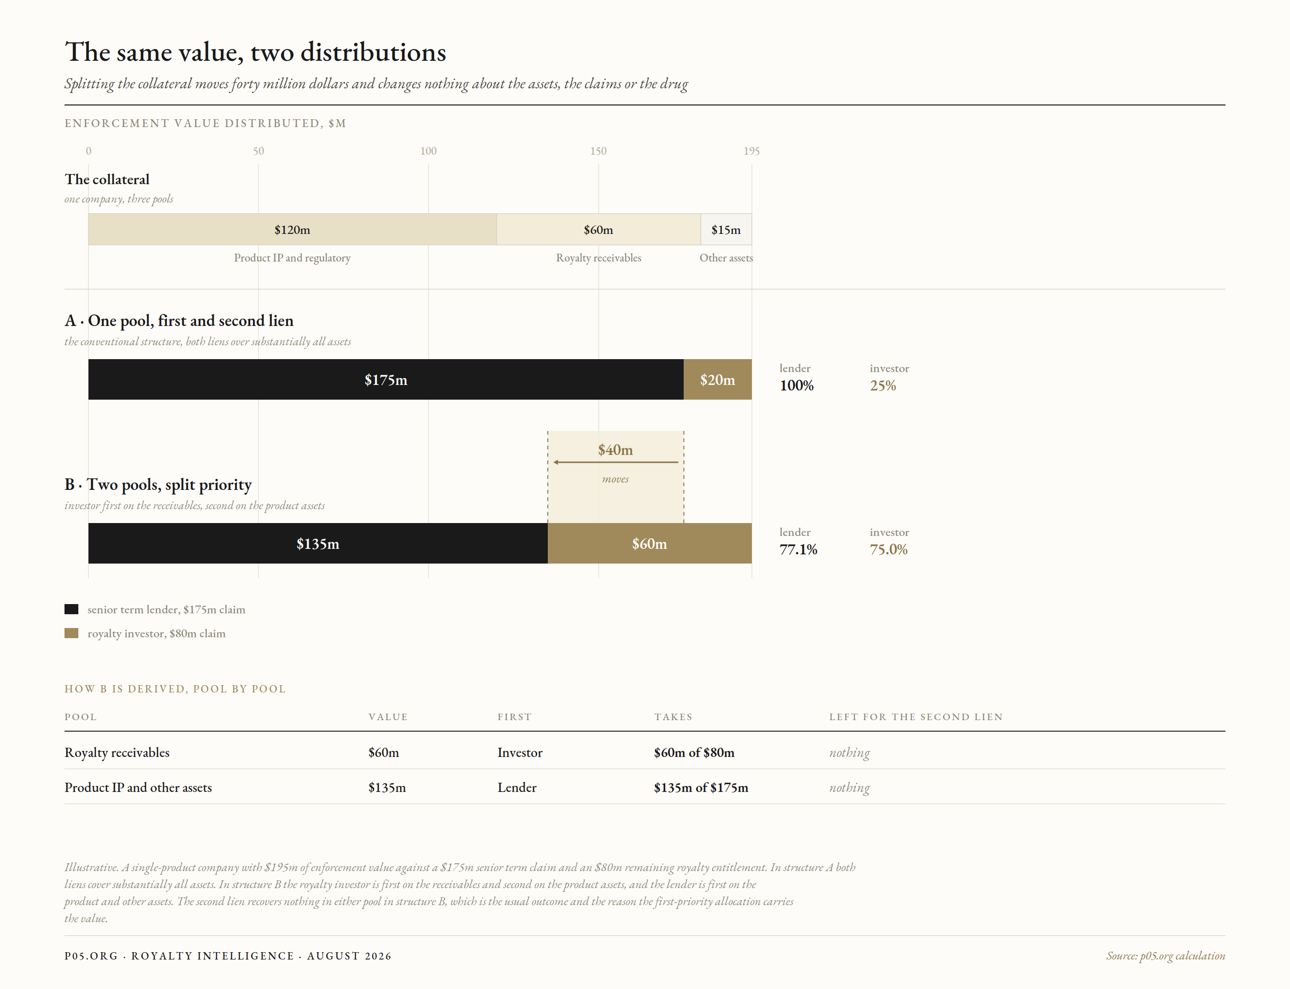
Task: Click the footnote paragraph beginning "Illustrative."
Action: pos(460,892)
